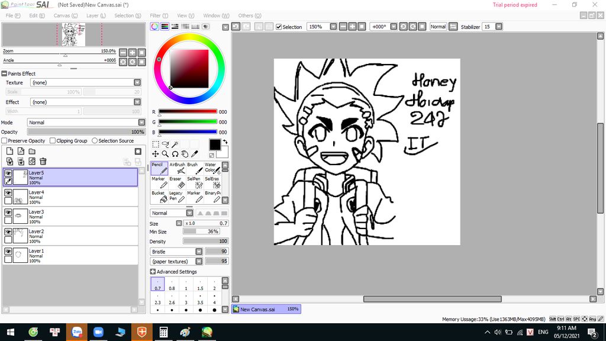606x341 pixels.
Task: Swap foreground and background colors
Action: (x=225, y=142)
